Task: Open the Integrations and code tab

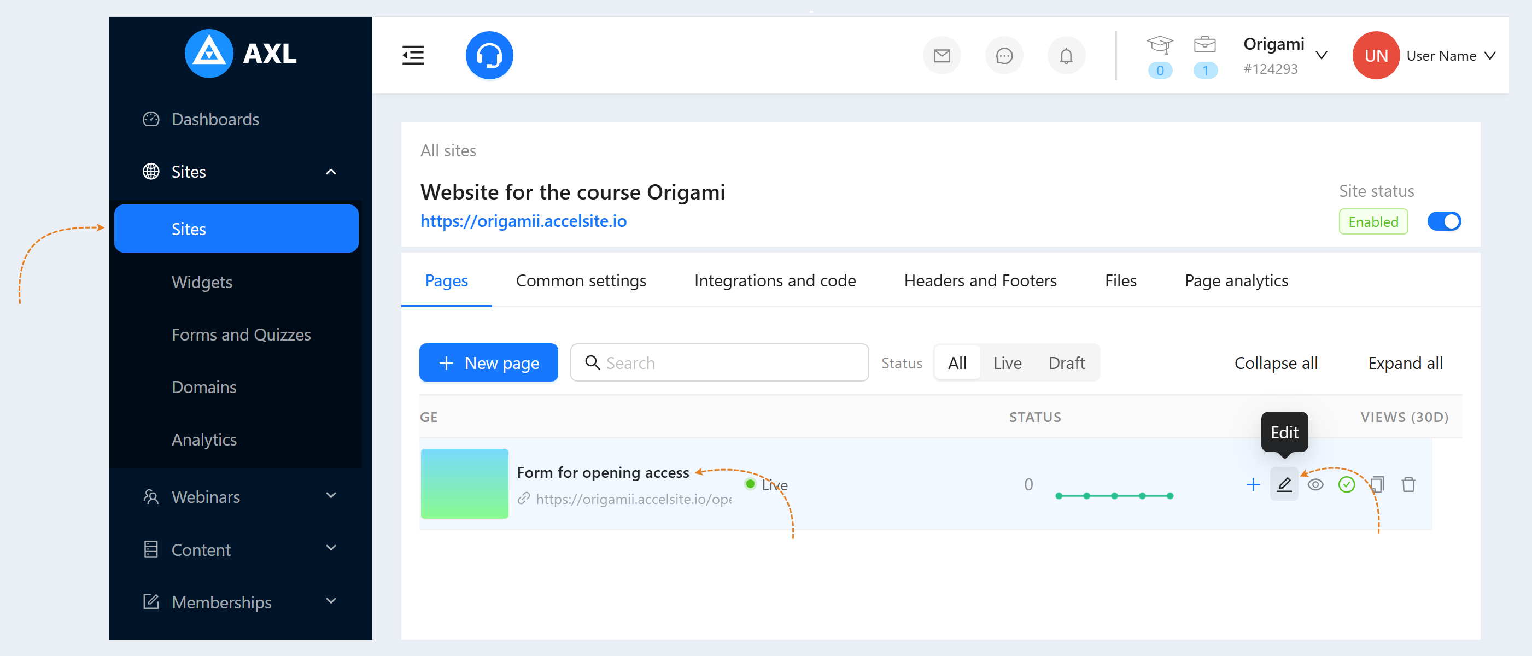Action: 774,280
